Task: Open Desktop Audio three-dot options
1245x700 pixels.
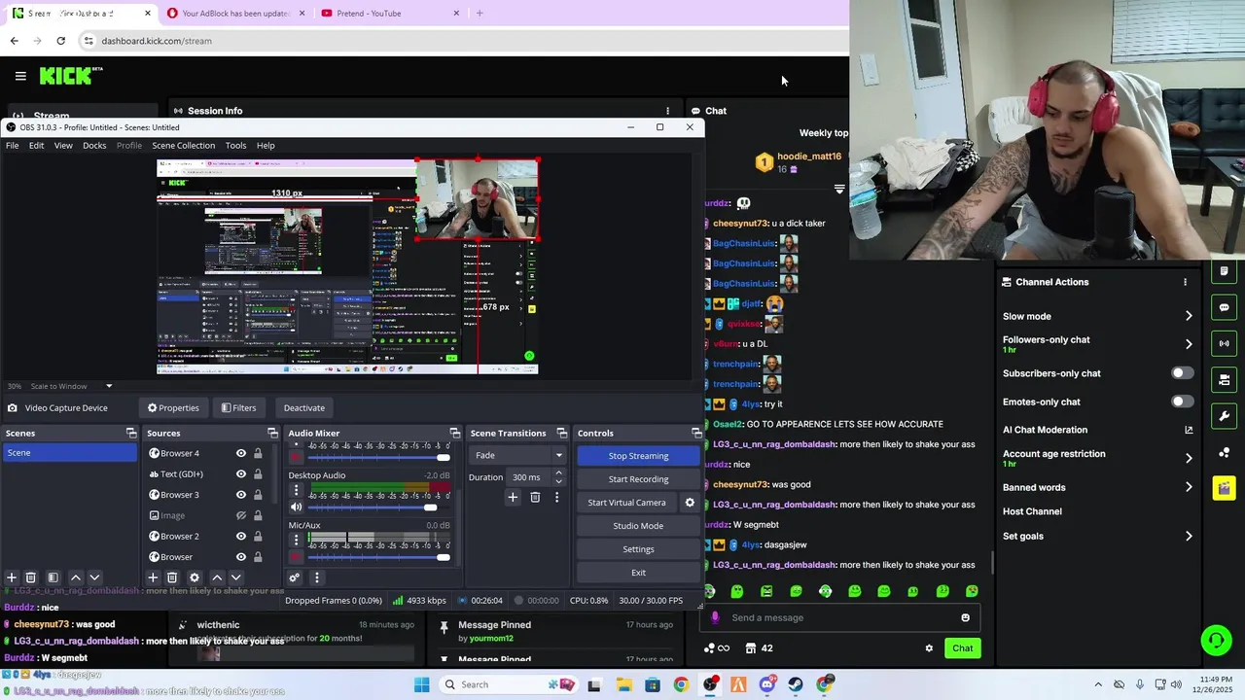Action: click(x=297, y=490)
